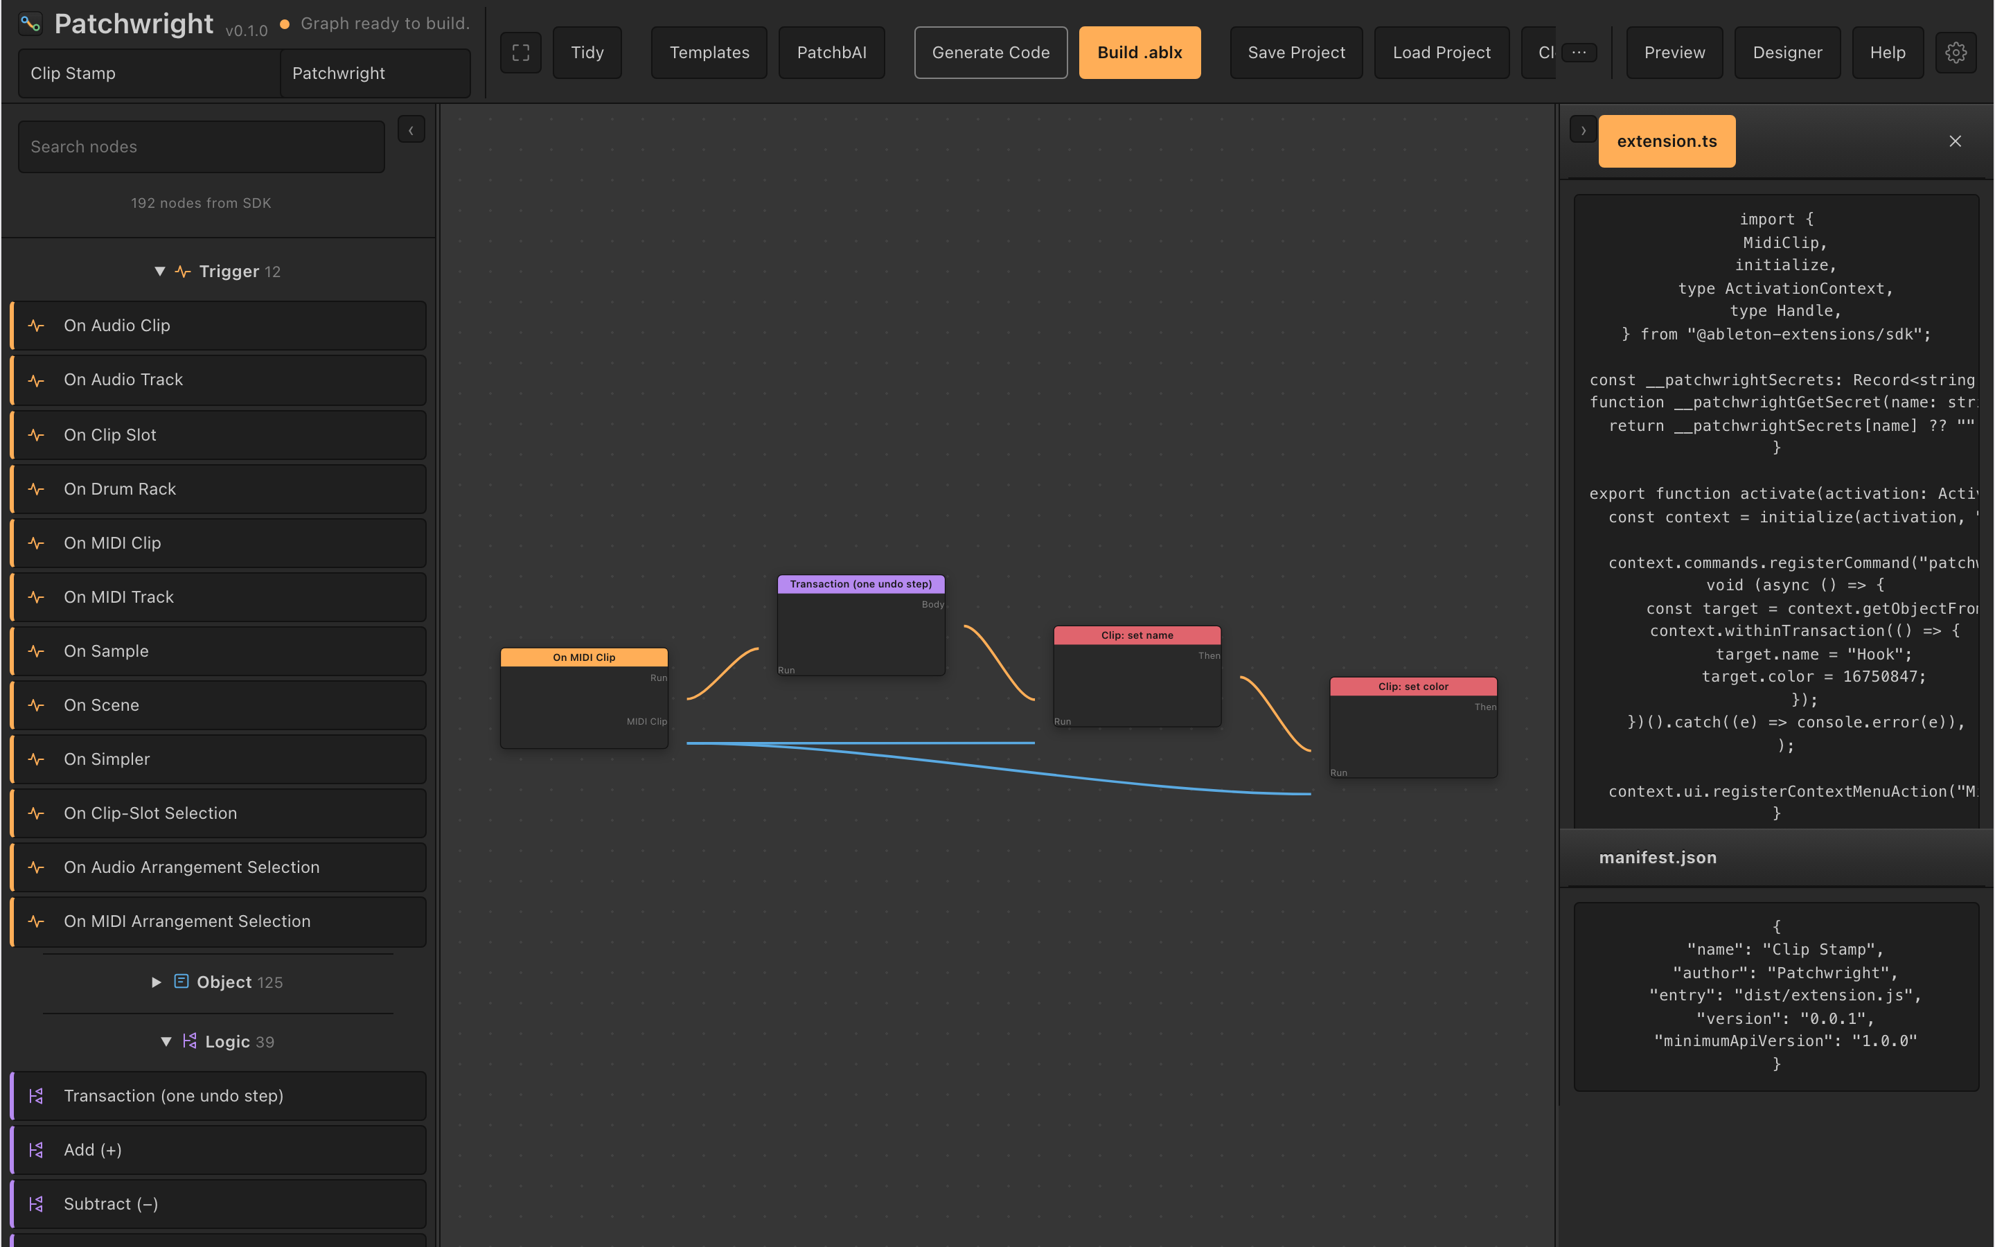Collapse the node sidebar with the chevron
The height and width of the screenshot is (1247, 1995).
point(411,130)
